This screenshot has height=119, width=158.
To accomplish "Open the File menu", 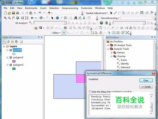I will point(5,8).
